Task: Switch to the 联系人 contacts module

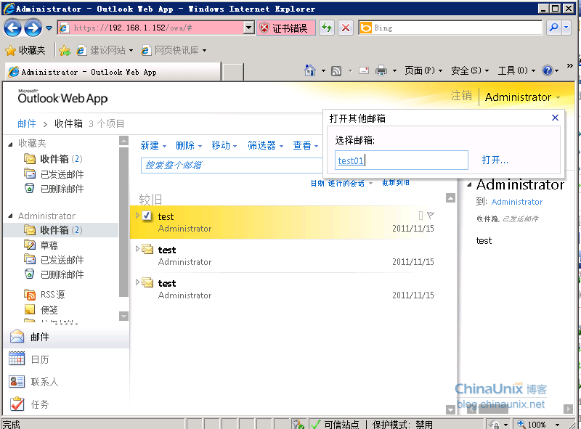Action: pyautogui.click(x=66, y=382)
